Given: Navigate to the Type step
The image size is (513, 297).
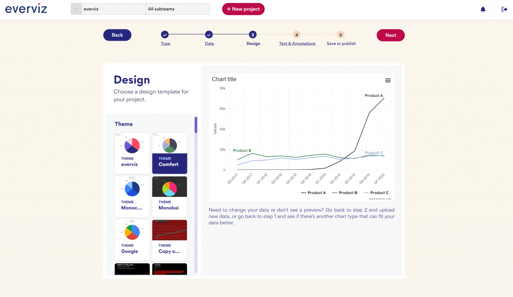Looking at the screenshot, I should [165, 43].
